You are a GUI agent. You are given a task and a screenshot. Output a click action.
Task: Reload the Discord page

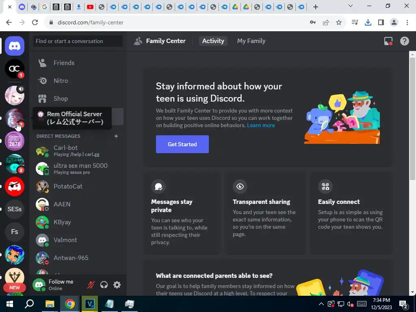35,22
